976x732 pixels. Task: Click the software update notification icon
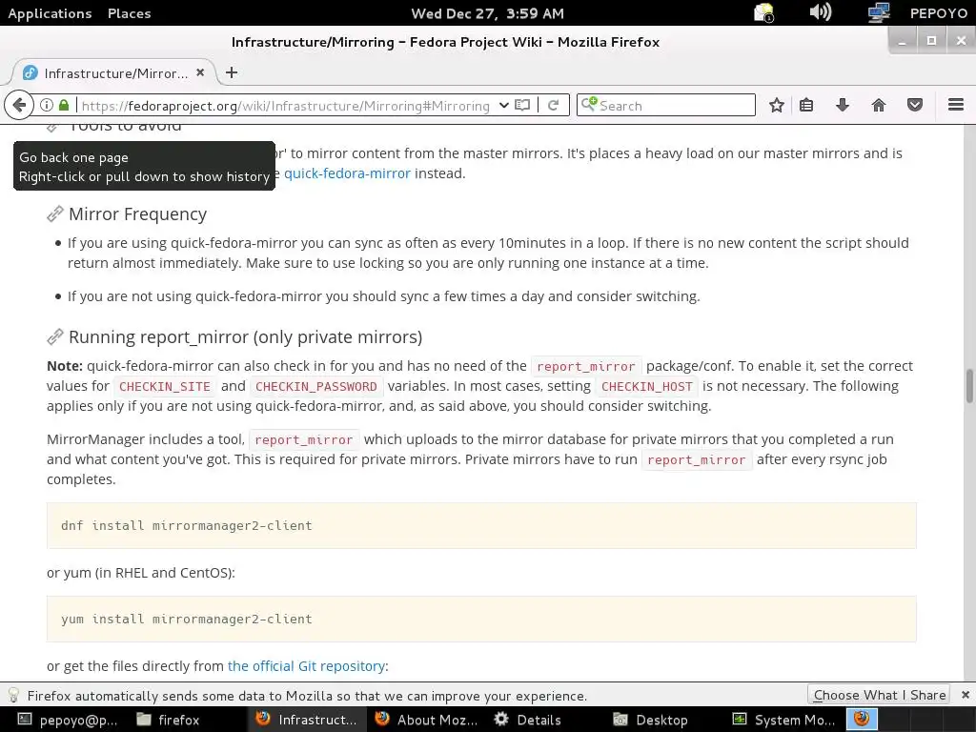coord(763,12)
